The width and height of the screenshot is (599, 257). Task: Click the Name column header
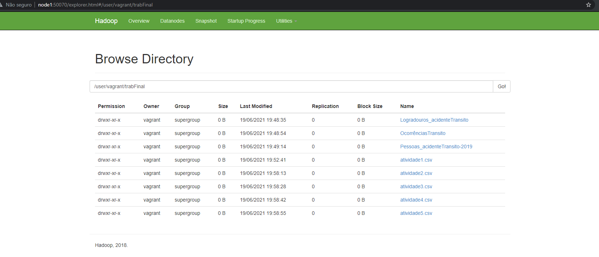407,106
